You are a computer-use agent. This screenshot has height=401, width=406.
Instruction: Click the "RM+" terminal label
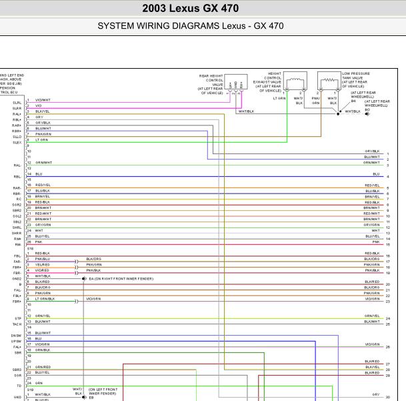pos(17,239)
